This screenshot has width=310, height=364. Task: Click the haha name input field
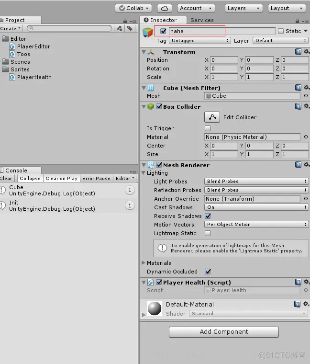[222, 31]
